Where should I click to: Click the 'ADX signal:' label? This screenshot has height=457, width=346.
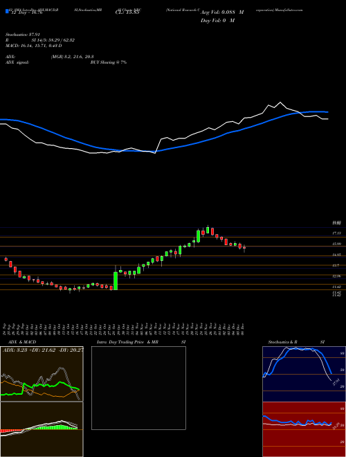coord(17,62)
